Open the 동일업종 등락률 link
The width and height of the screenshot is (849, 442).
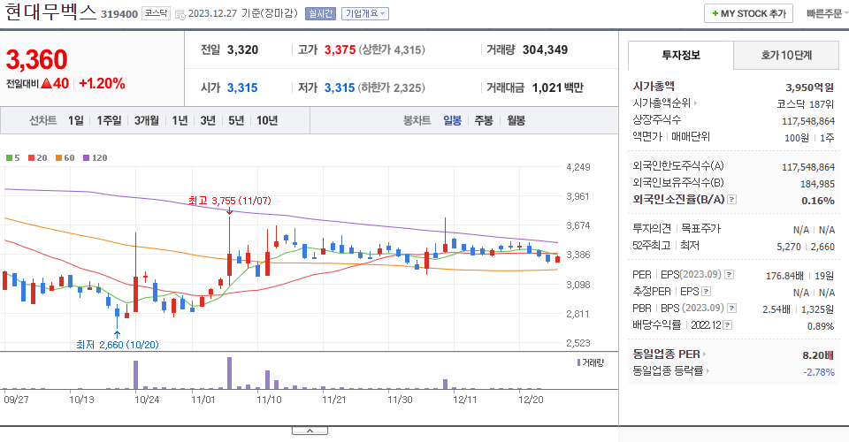671,371
